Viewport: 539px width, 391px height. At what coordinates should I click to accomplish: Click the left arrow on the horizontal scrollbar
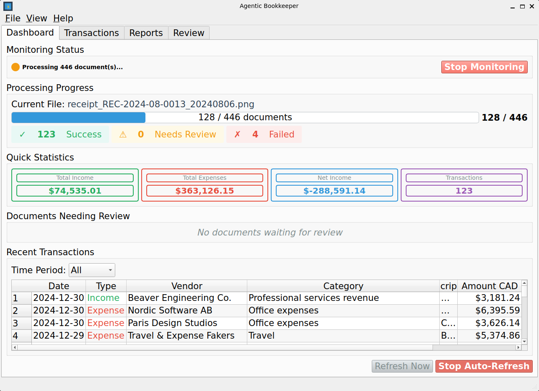[x=14, y=347]
